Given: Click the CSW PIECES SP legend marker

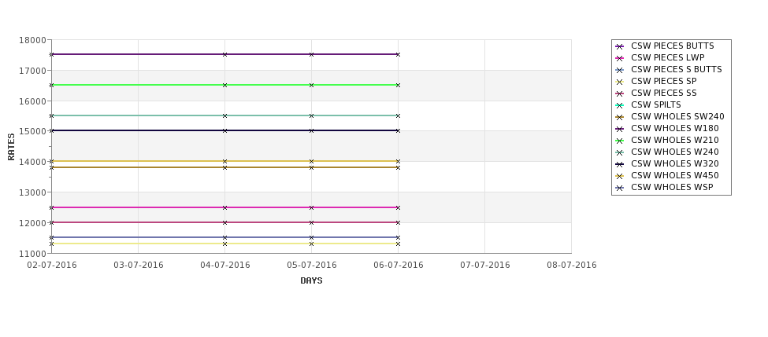Looking at the screenshot, I should [620, 82].
